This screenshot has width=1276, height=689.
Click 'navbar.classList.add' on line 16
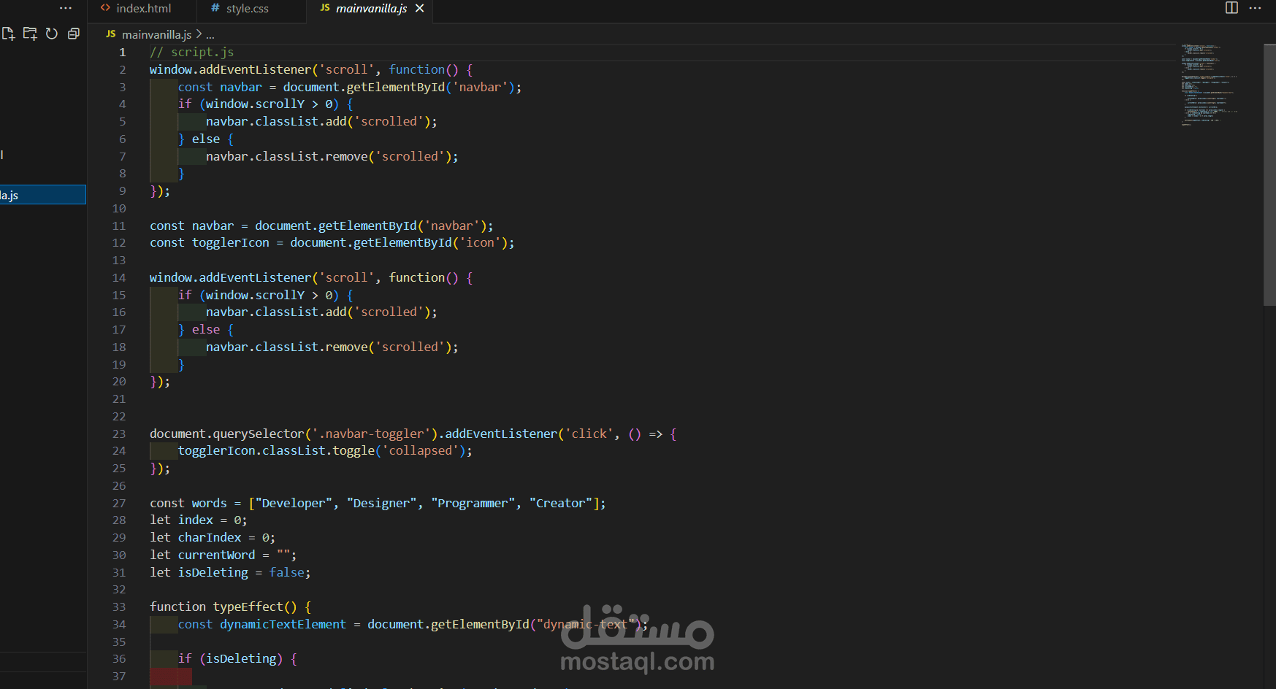point(276,312)
